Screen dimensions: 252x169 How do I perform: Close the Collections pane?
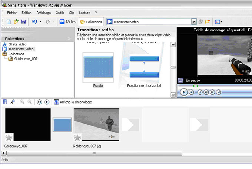[x=69, y=38]
